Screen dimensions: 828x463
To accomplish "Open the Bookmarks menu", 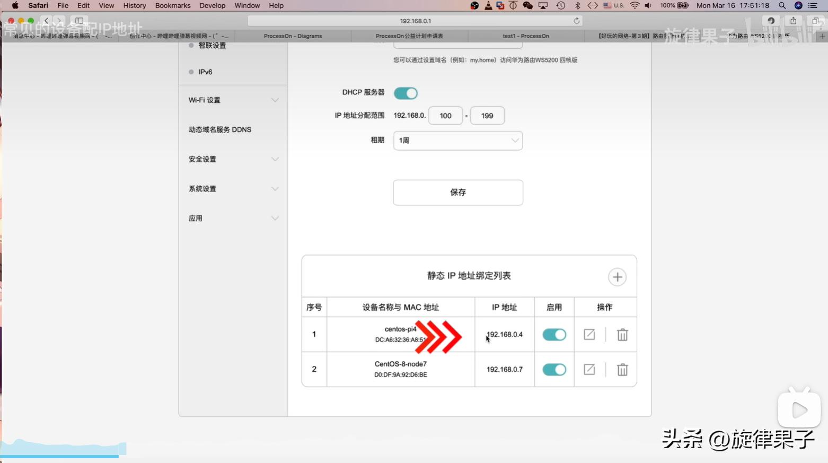I will click(172, 5).
